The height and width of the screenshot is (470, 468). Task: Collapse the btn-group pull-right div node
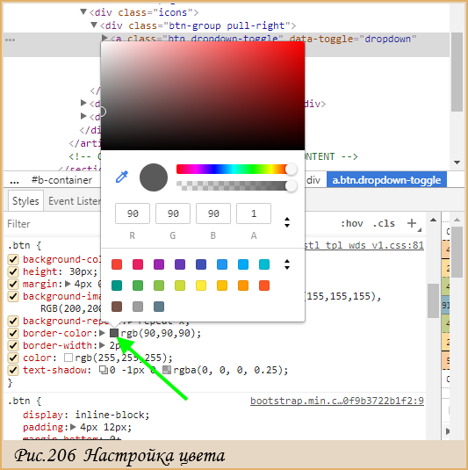[94, 25]
